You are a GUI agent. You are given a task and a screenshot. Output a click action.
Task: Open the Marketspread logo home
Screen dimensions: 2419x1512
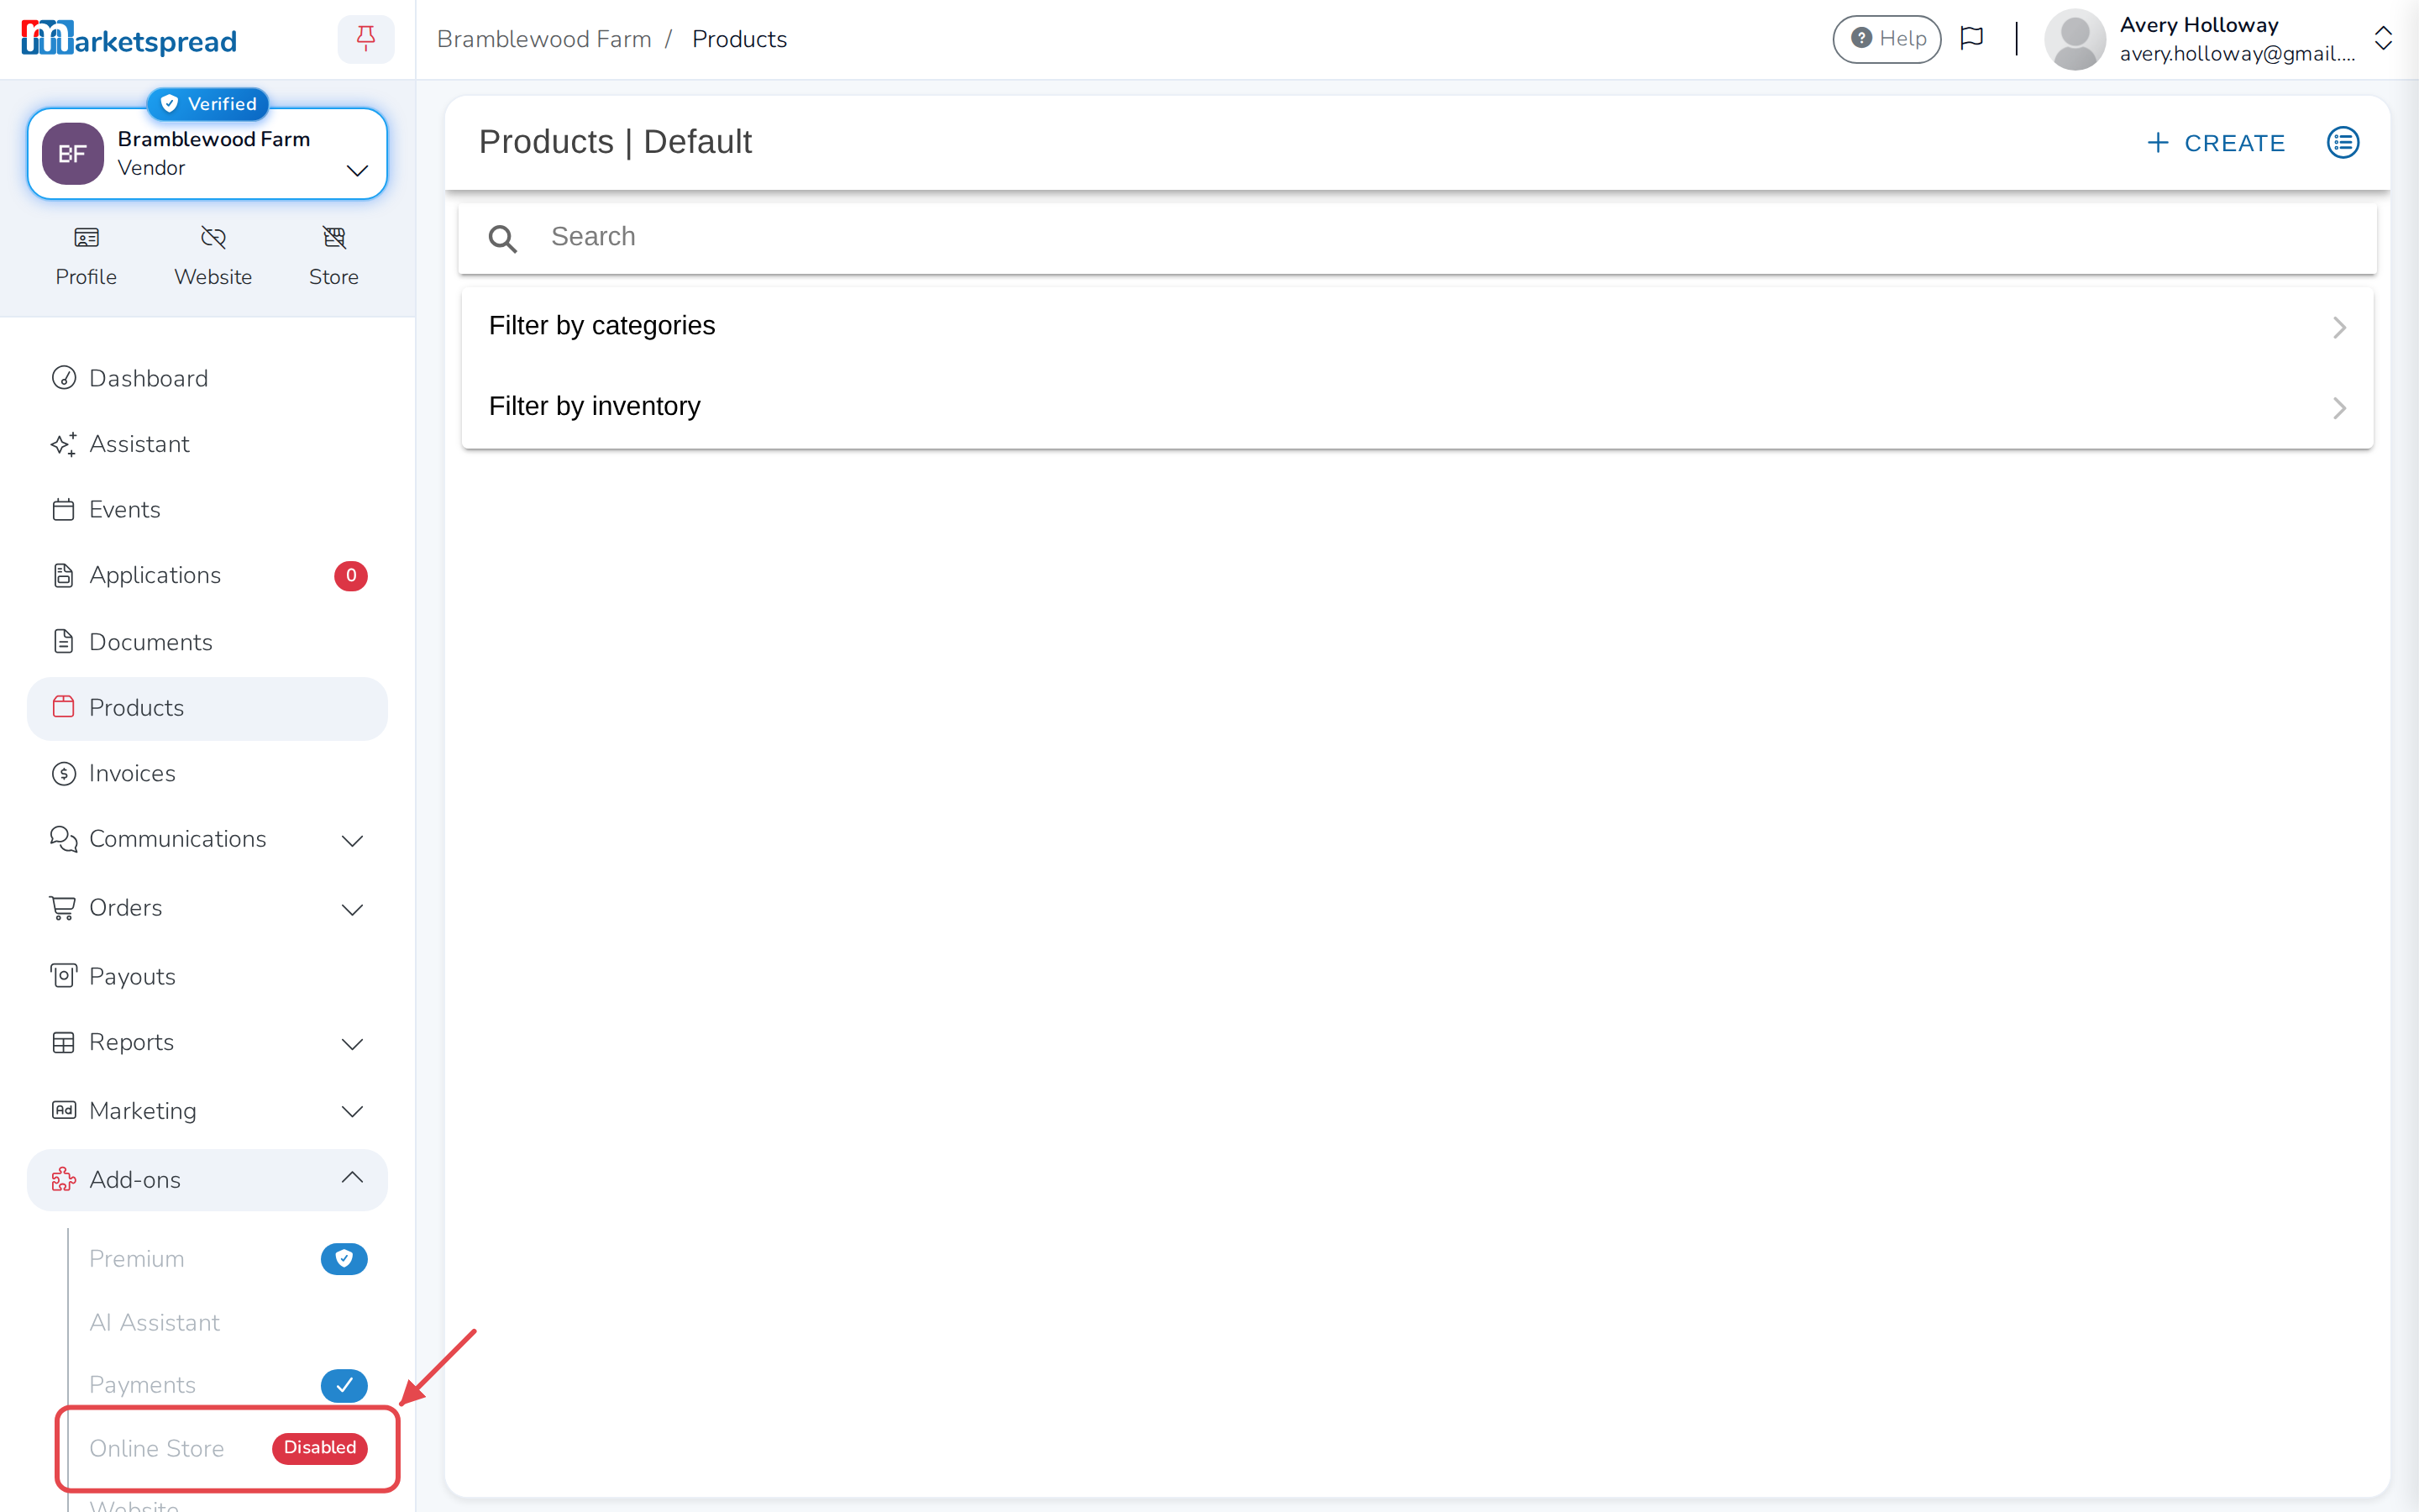(x=129, y=39)
